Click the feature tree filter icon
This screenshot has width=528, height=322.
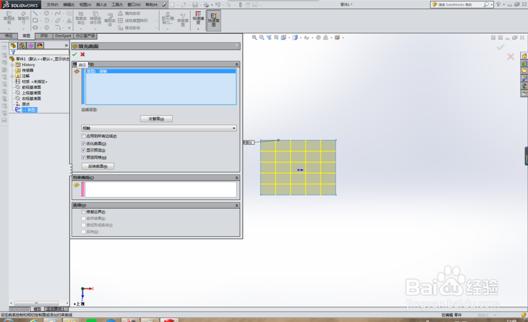(14, 53)
